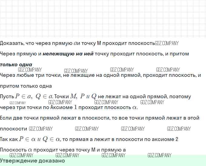Click the words 'Так как' before the formula
This screenshot has height=166, width=206.
point(9,139)
